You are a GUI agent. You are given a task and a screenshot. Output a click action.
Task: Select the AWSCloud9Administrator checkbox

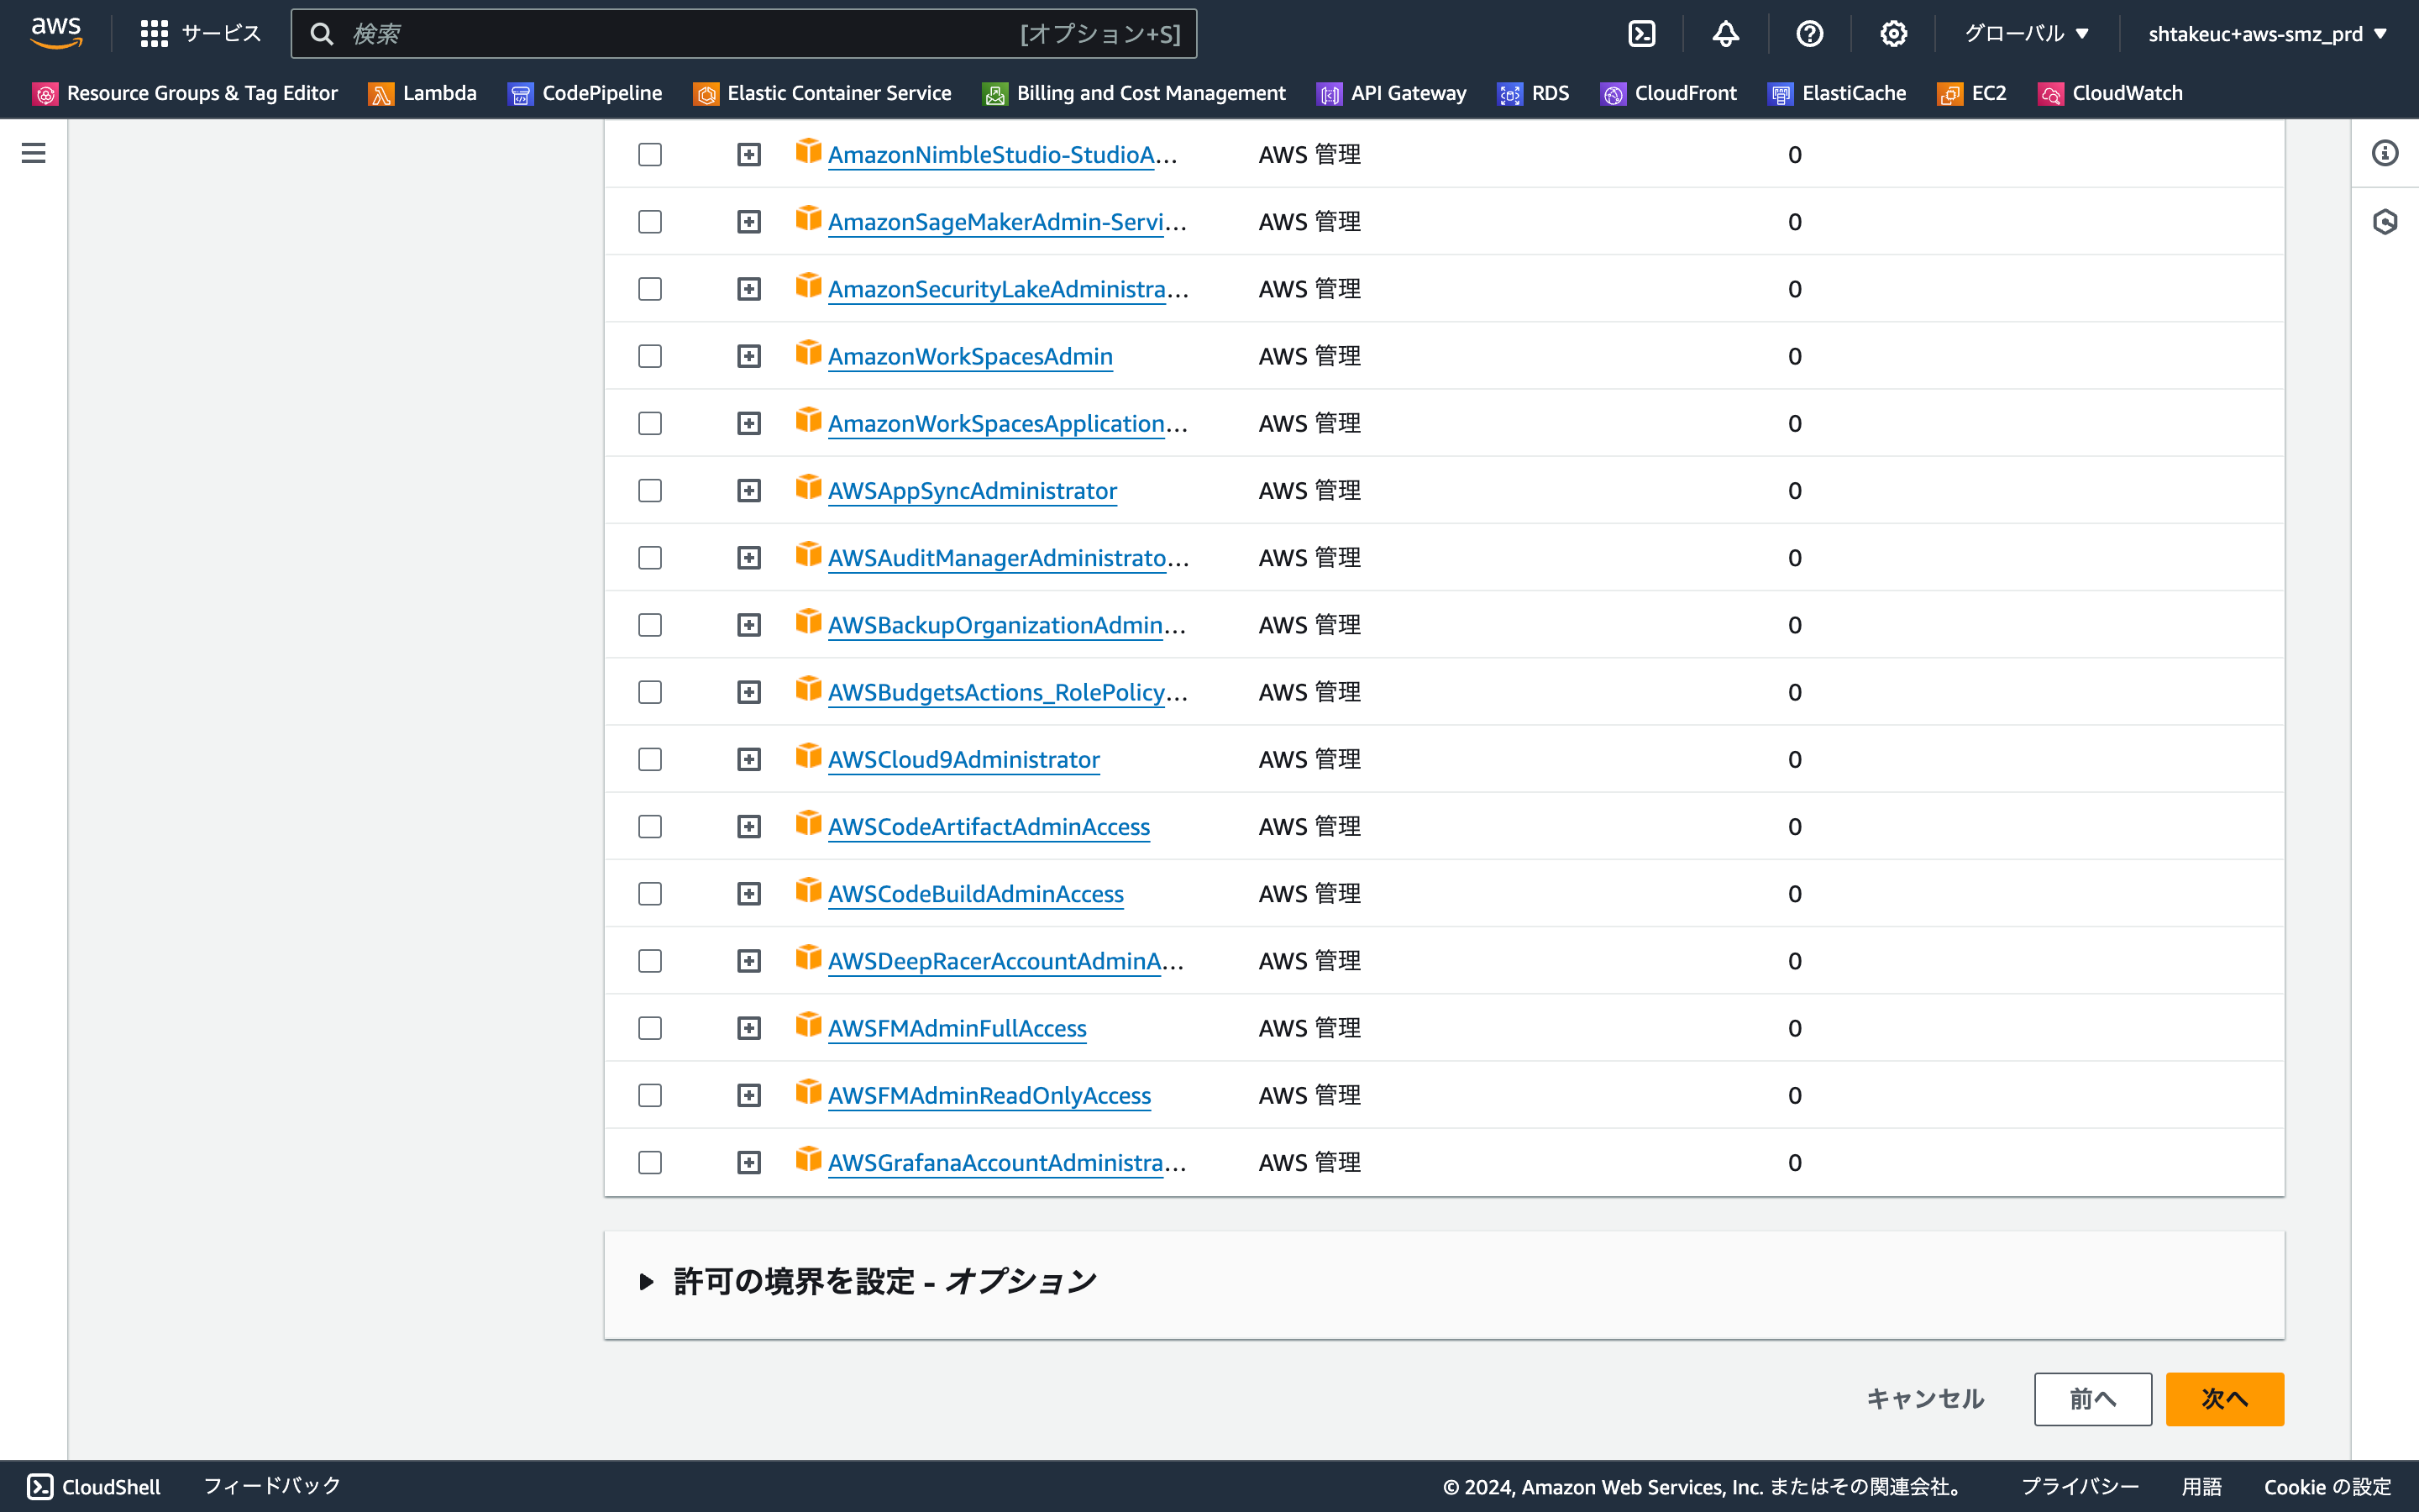coord(650,760)
